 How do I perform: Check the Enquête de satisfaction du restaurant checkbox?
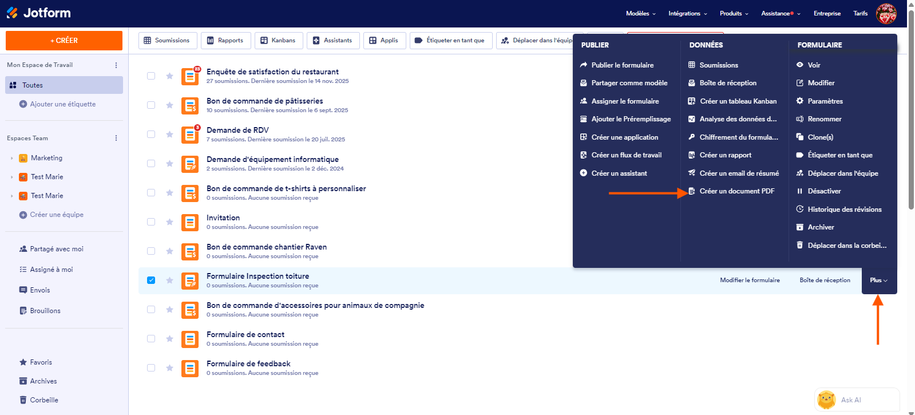coord(151,76)
